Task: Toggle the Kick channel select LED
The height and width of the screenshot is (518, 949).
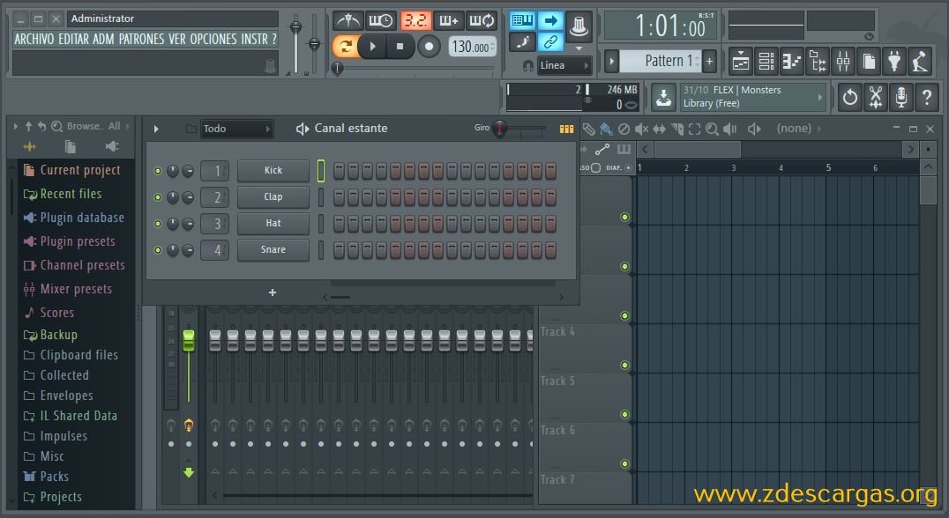Action: click(x=321, y=171)
